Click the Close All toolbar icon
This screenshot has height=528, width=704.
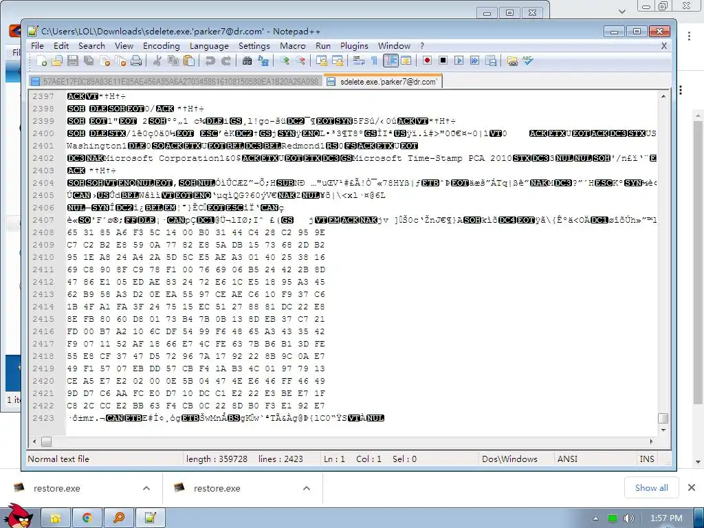tap(120, 60)
